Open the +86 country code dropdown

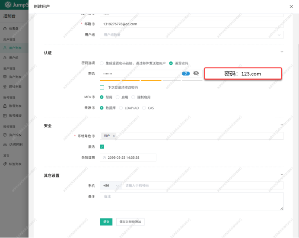tap(110, 185)
